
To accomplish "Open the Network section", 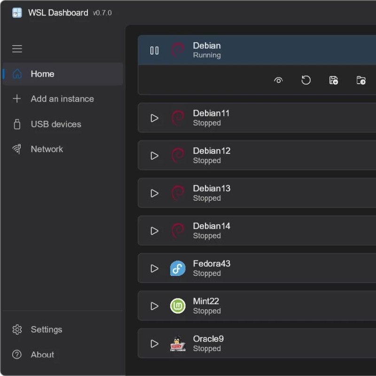I will coord(63,149).
